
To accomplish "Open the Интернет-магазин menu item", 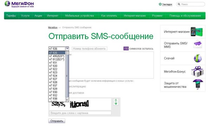I will pyautogui.click(x=135, y=16).
